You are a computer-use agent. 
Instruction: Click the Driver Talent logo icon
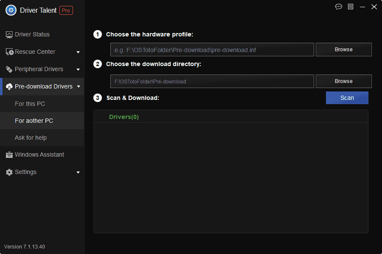tap(11, 10)
